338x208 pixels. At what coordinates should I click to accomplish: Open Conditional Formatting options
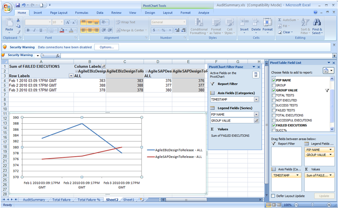coord(199,26)
